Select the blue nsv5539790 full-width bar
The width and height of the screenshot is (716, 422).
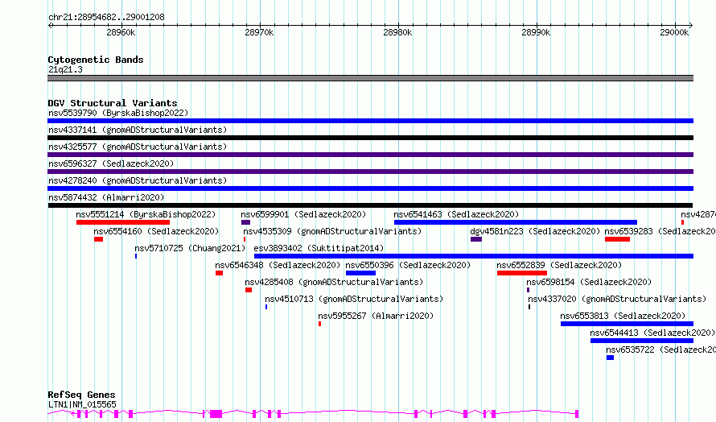[370, 121]
